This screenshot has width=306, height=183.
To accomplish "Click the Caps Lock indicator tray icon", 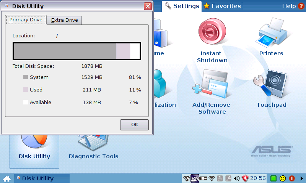I will pos(228,178).
